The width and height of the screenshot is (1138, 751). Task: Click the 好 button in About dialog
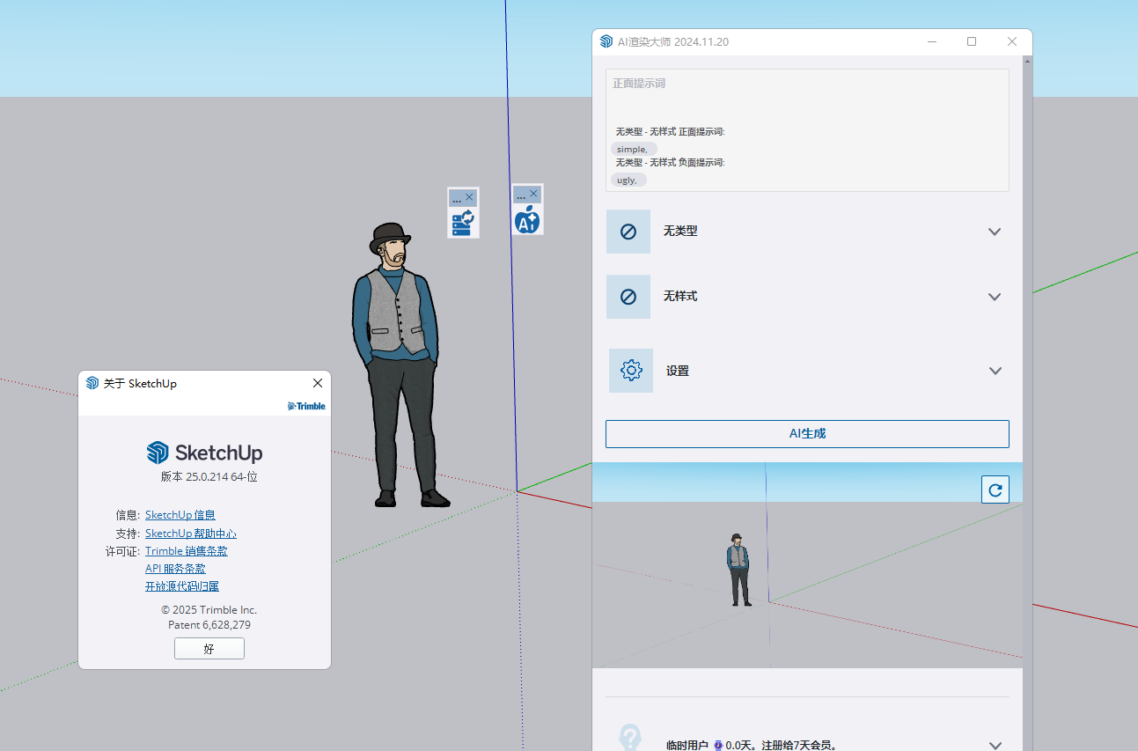tap(209, 649)
